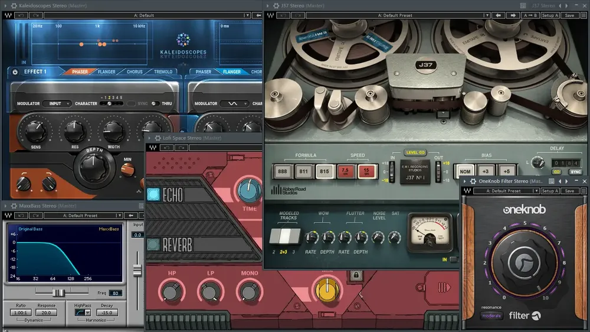Select J37 7.5 ips speed
590x332 pixels.
tap(345, 171)
